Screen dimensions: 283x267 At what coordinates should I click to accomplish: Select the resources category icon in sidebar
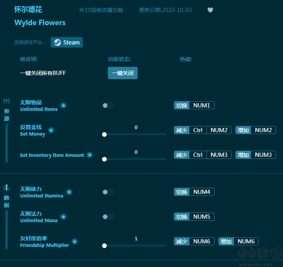click(x=7, y=101)
